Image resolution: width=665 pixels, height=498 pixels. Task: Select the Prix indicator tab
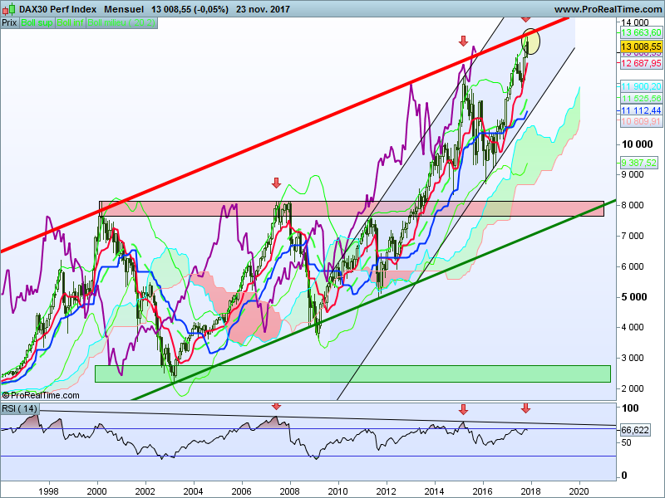coord(9,22)
